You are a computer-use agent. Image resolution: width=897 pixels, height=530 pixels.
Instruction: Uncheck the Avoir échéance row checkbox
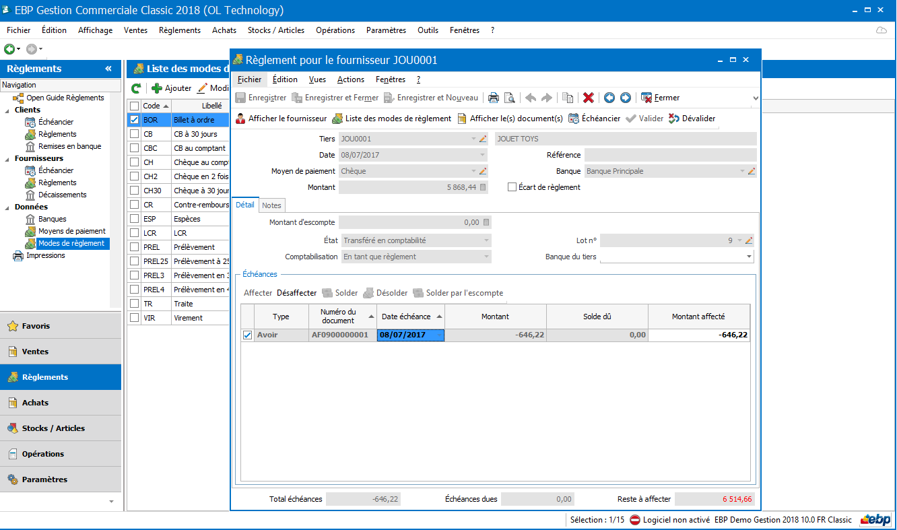pos(247,334)
